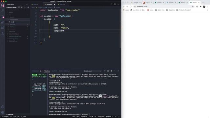Show more bookmarks overflow arrow

pyautogui.click(x=207, y=10)
